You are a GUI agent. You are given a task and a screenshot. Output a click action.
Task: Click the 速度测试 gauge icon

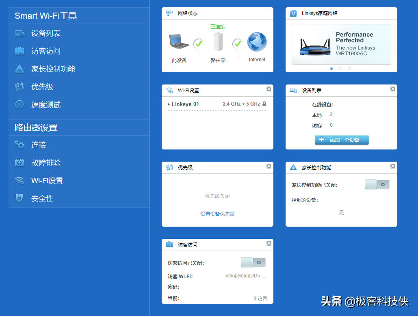(19, 104)
